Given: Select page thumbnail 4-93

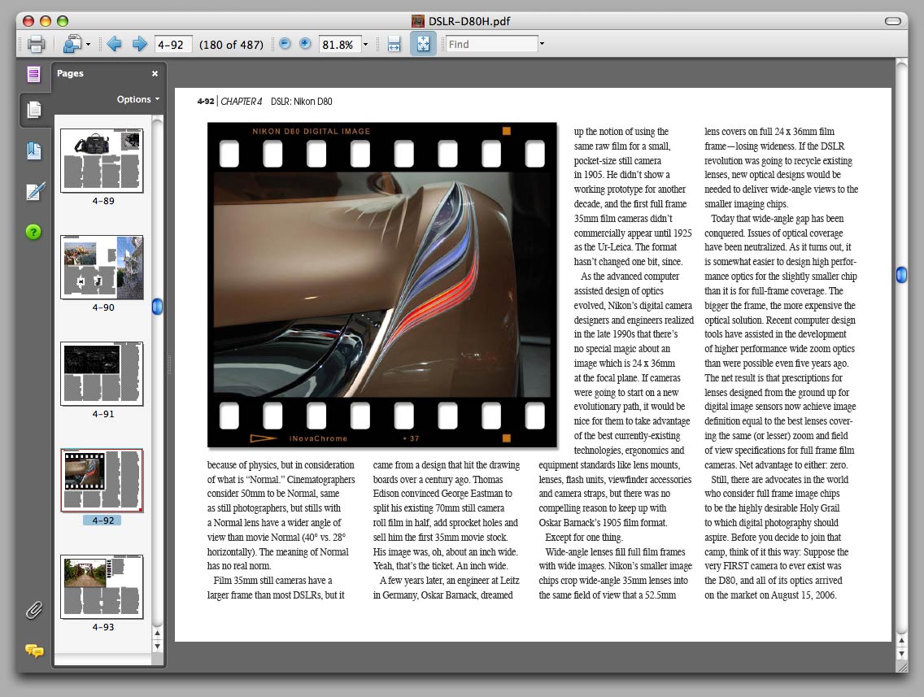Looking at the screenshot, I should coord(102,587).
